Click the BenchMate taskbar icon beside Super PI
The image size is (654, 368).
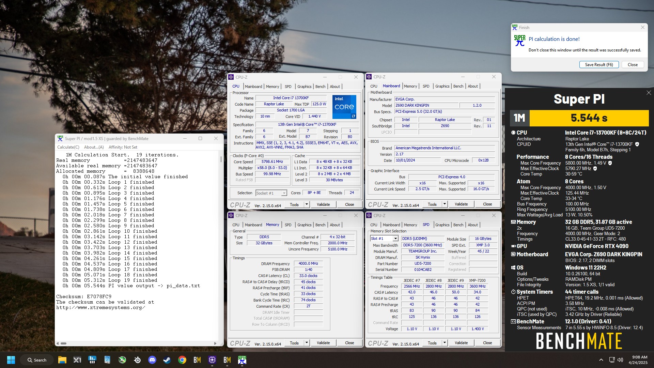[227, 360]
